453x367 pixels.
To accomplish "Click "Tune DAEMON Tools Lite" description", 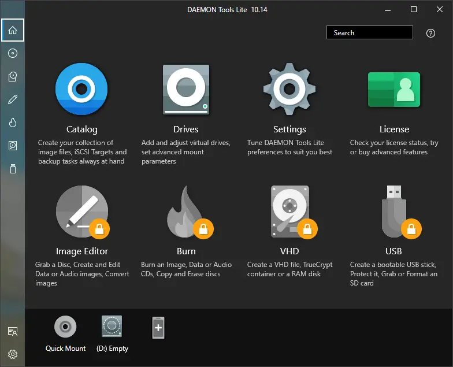I will tap(285, 142).
